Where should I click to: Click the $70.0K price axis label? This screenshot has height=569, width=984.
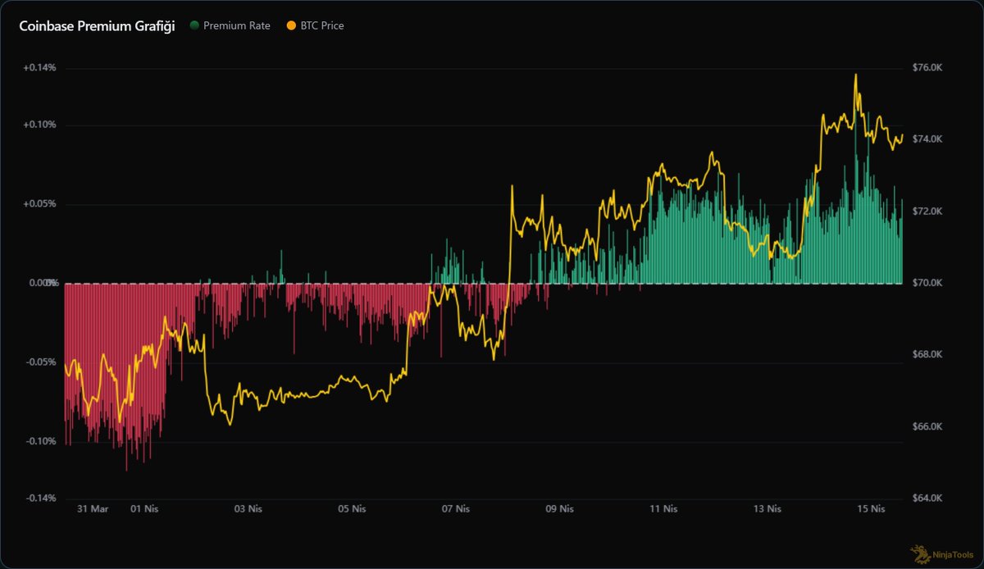pos(927,283)
